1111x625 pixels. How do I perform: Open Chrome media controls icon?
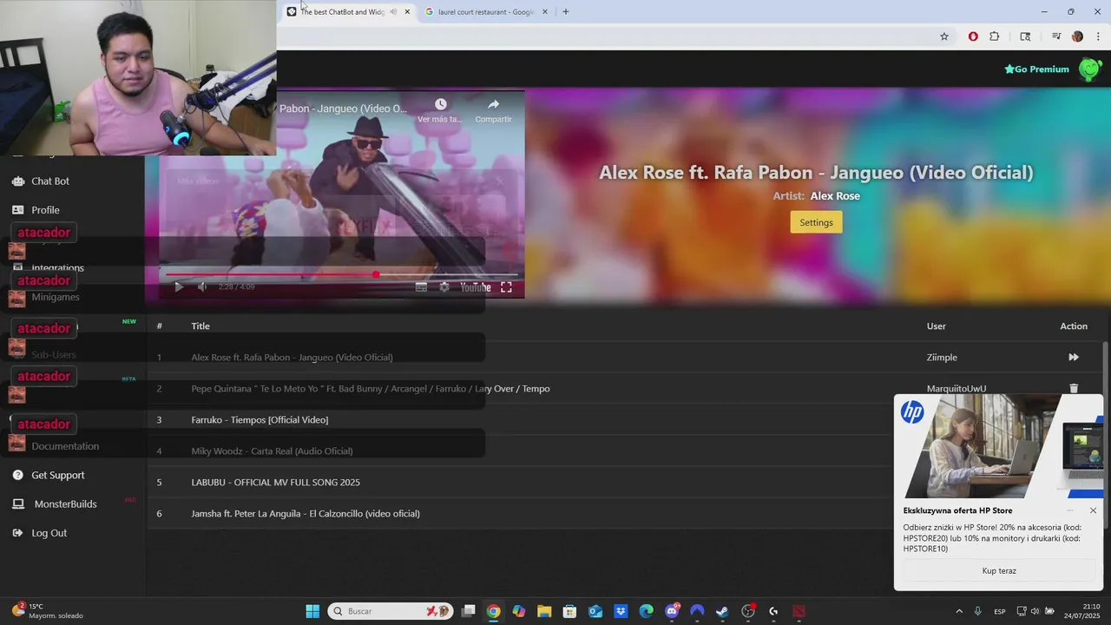(x=1056, y=36)
